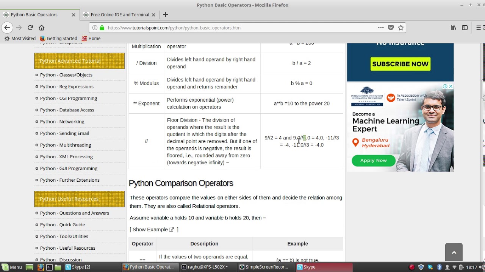
Task: Click the show desktop taskbar icon
Action: point(30,267)
